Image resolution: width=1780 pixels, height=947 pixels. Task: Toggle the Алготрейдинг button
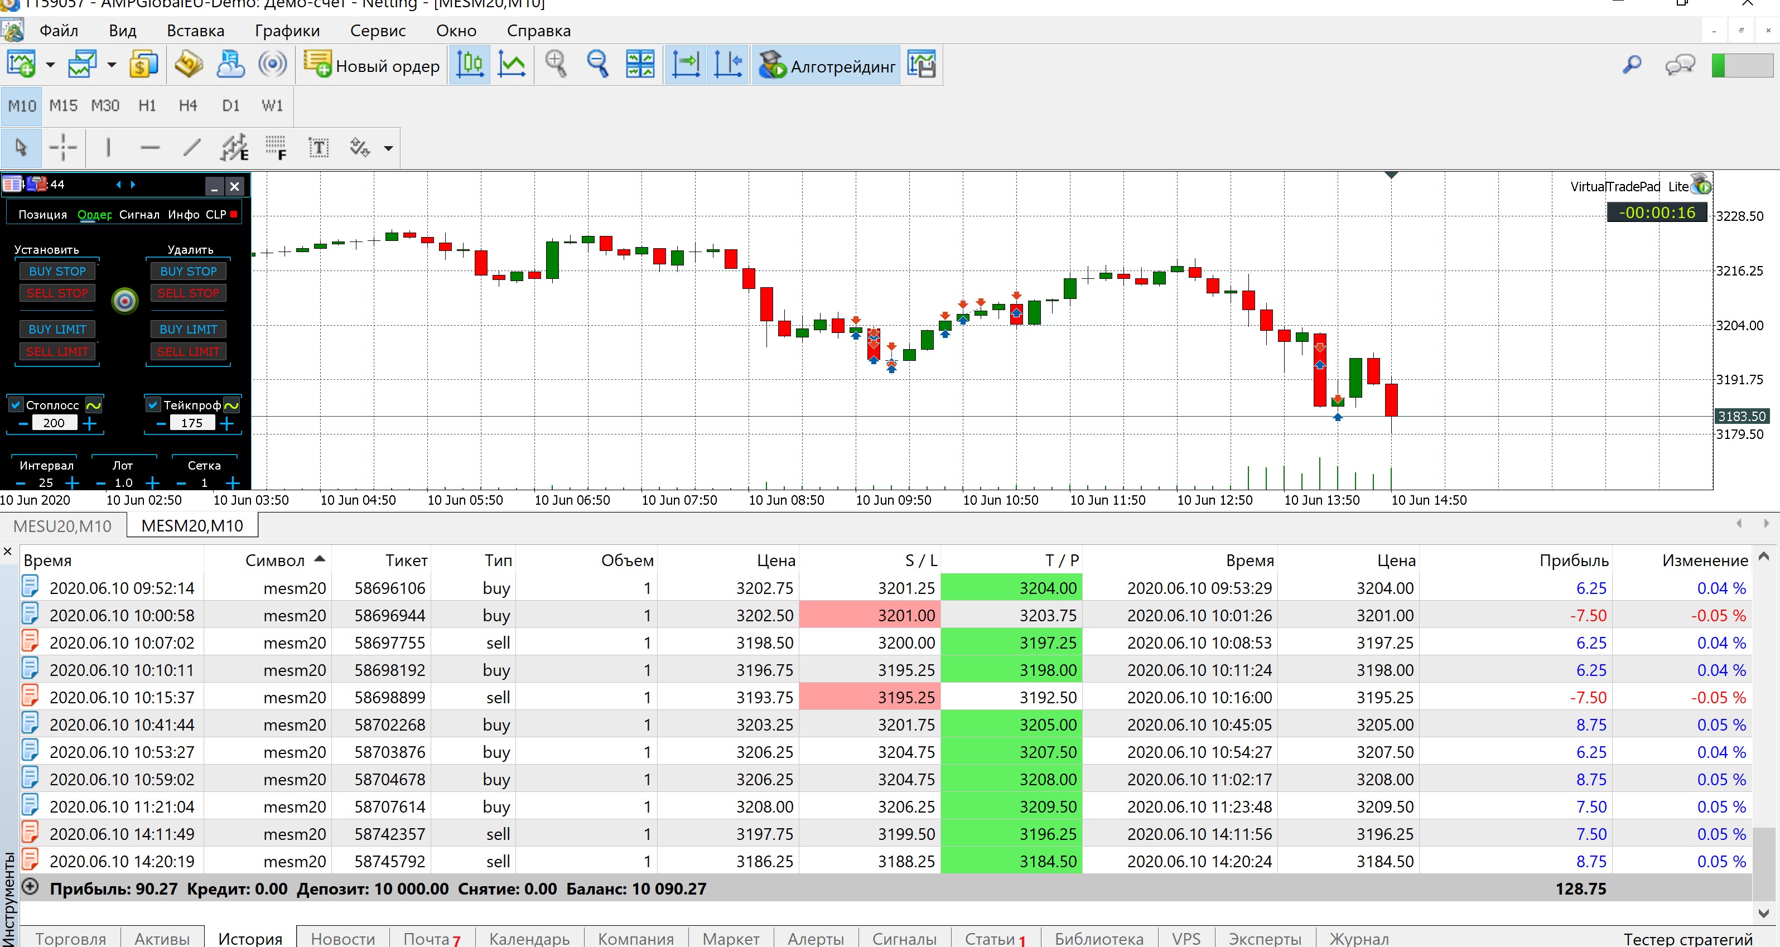[x=827, y=66]
